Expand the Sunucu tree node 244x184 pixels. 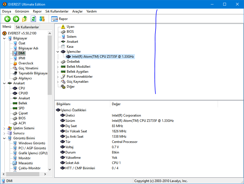4,133
